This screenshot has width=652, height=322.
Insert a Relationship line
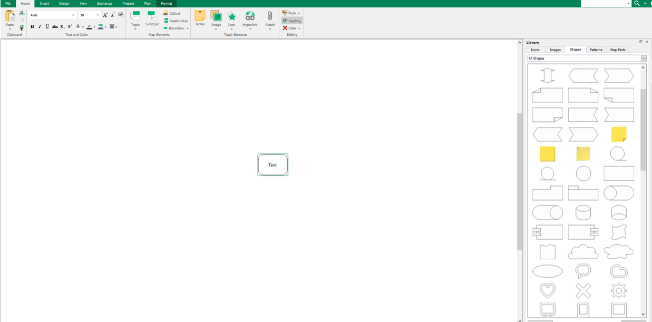click(176, 21)
